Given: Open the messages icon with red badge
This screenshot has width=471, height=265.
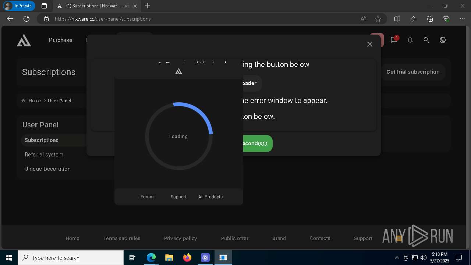Looking at the screenshot, I should (394, 40).
